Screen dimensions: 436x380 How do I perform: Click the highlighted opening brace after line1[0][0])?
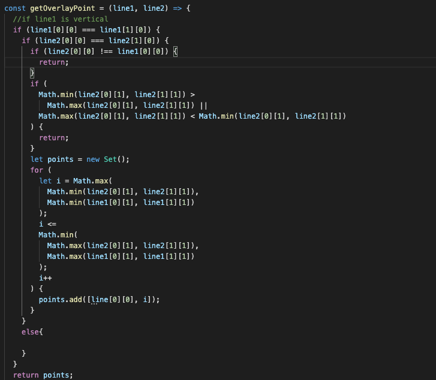tap(175, 52)
